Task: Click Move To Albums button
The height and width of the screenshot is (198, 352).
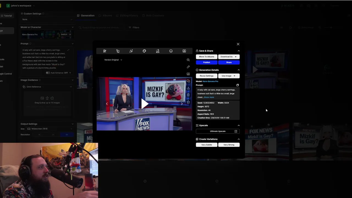Action: click(x=207, y=57)
